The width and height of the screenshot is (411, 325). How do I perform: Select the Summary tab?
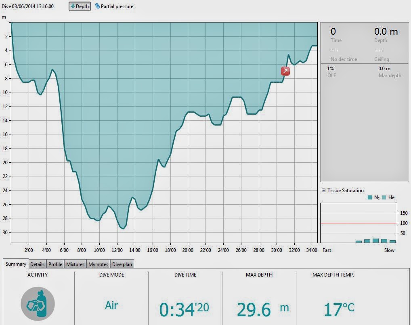16,264
